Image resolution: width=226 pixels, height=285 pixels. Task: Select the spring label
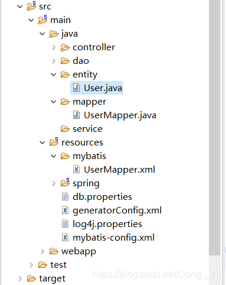pos(86,184)
